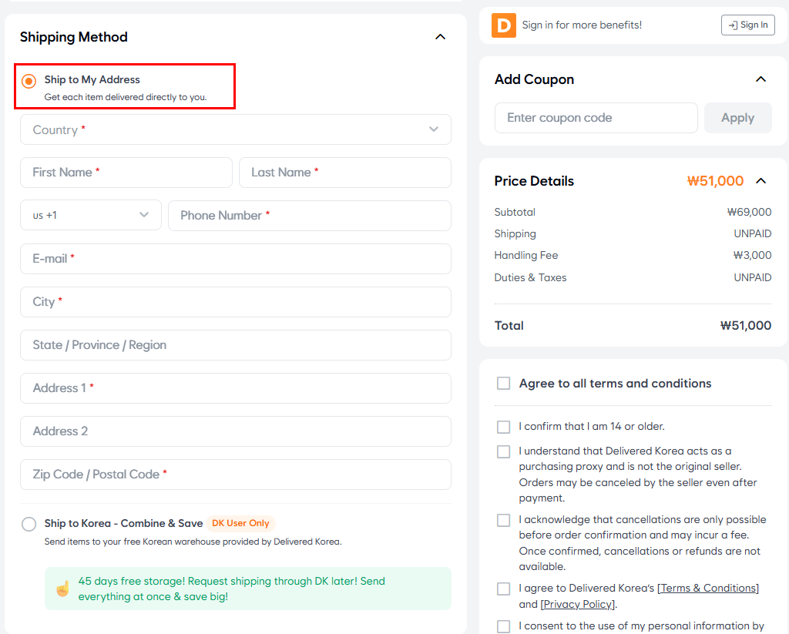Screen dimensions: 789x634
Task: Select Ship to My Address option
Action: click(x=29, y=81)
